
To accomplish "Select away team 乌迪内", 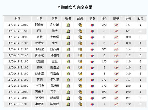I will pos(55,55).
